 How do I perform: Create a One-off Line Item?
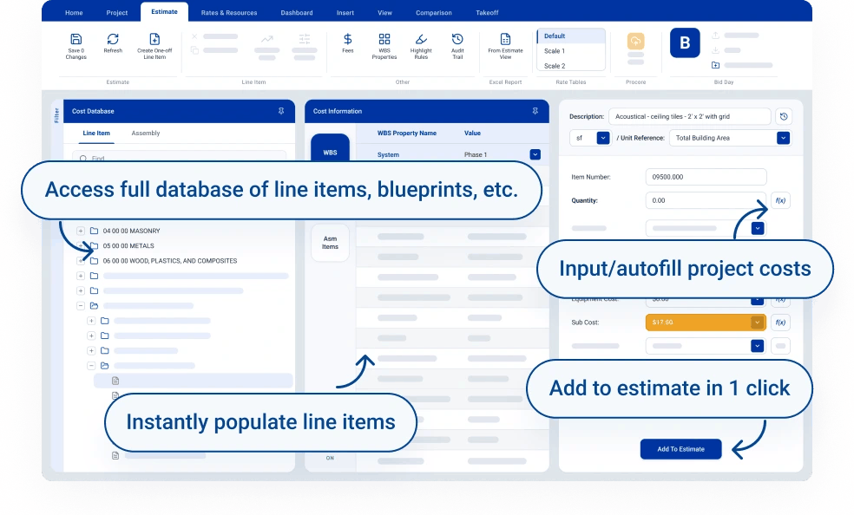pyautogui.click(x=154, y=39)
